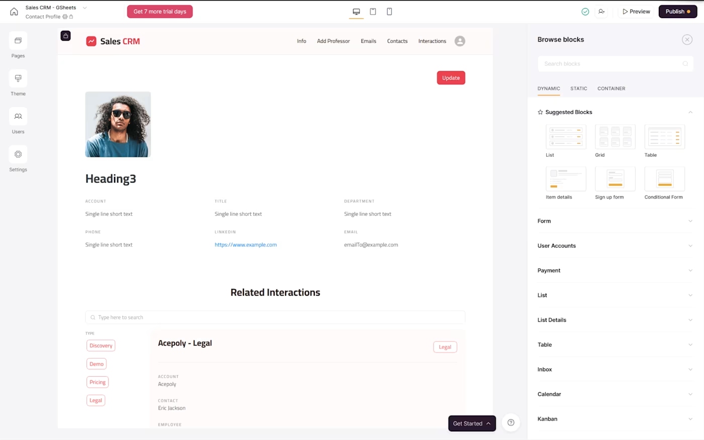
Task: Click the home icon
Action: (x=14, y=12)
